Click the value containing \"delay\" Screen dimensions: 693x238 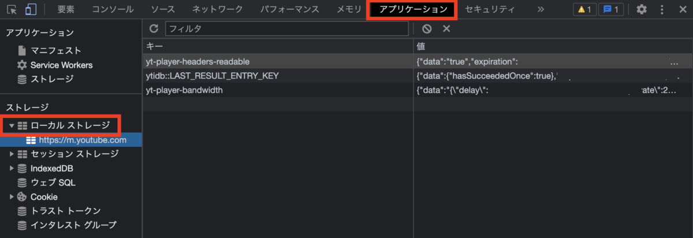[x=553, y=90]
